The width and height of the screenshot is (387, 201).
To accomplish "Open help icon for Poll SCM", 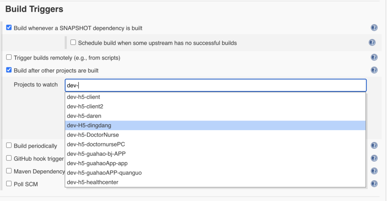I will click(374, 183).
